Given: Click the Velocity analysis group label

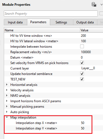Looking at the screenshot, I should (22, 90).
